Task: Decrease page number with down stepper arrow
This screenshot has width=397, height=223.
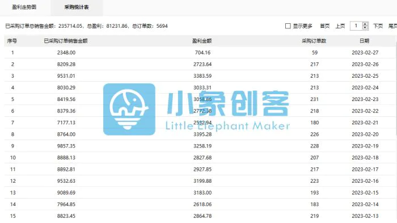Action: point(365,28)
